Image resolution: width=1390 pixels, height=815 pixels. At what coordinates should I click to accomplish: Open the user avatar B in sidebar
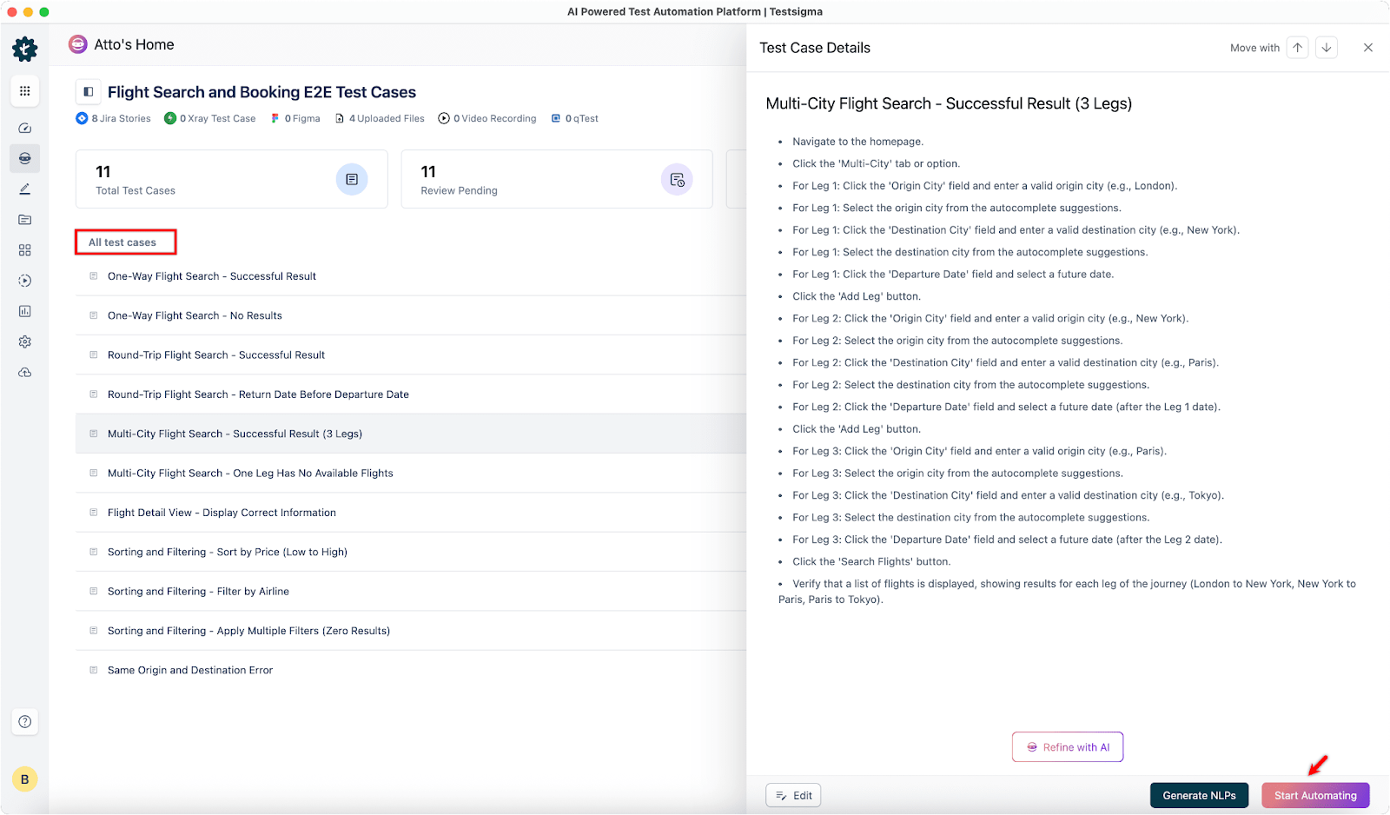coord(24,779)
